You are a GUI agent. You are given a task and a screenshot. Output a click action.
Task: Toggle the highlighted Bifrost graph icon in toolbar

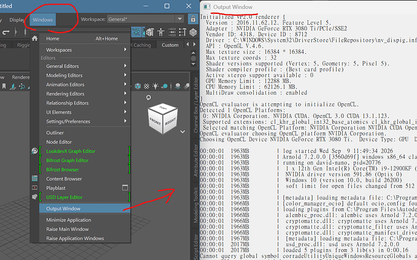coord(136,32)
